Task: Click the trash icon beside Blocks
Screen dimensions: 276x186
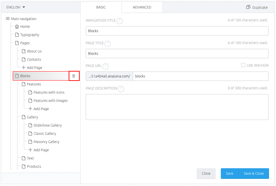Action: pos(74,76)
